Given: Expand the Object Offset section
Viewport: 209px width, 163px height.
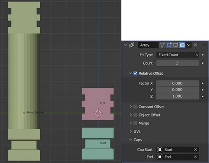Looking at the screenshot, I should (x=131, y=115).
